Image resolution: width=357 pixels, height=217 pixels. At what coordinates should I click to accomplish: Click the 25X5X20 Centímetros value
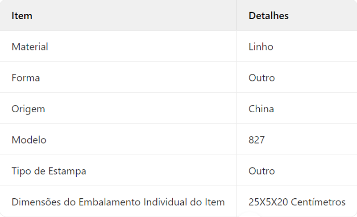297,202
